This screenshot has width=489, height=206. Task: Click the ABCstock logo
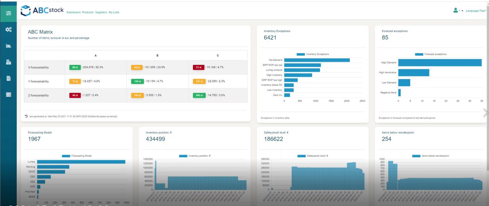pos(42,10)
